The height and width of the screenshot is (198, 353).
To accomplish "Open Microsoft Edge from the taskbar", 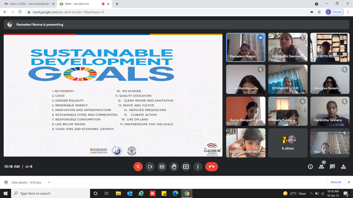I will pos(175,193).
